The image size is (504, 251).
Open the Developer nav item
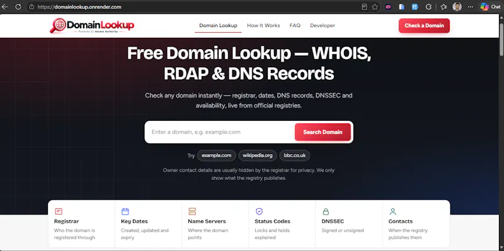tap(323, 25)
